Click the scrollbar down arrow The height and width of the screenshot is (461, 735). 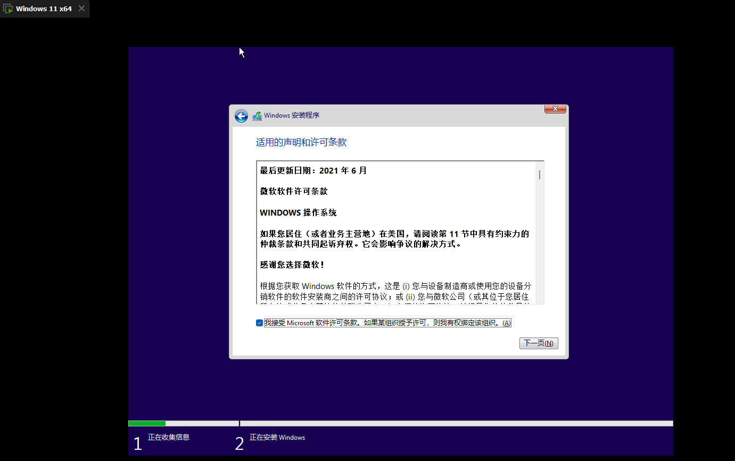pyautogui.click(x=540, y=301)
